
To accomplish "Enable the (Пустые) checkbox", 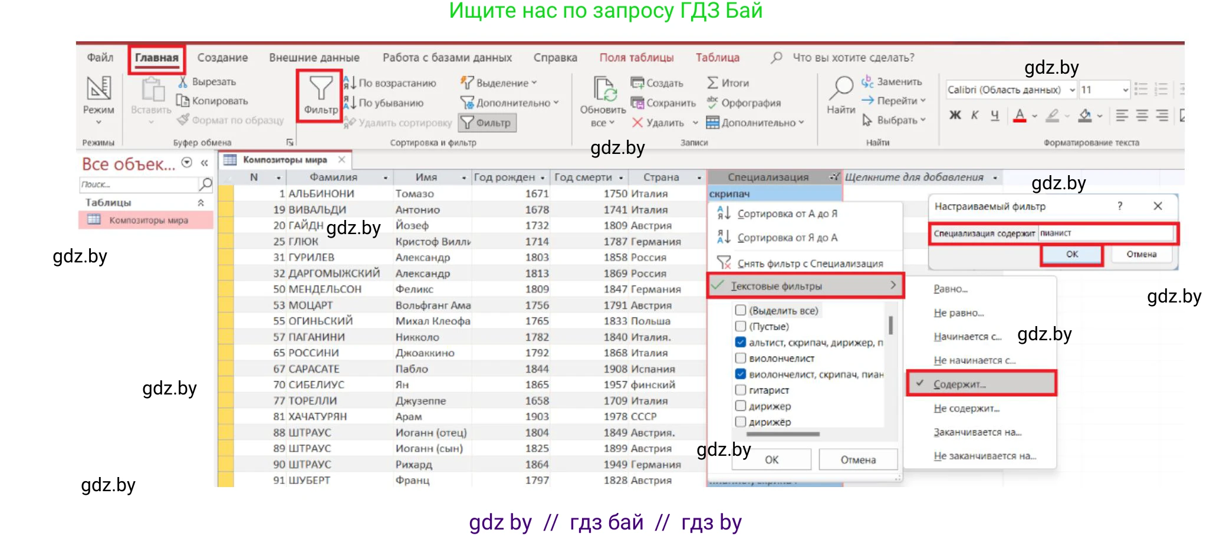I will tap(741, 325).
